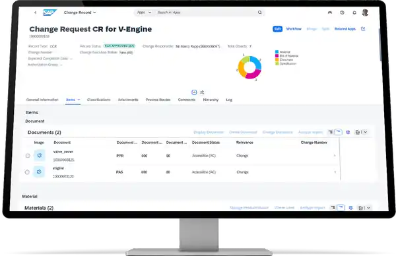This screenshot has width=396, height=256.
Task: Click the green Specification legend swatch
Action: (277, 63)
